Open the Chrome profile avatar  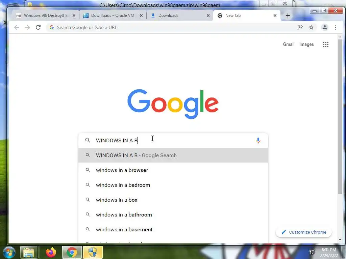click(x=325, y=27)
